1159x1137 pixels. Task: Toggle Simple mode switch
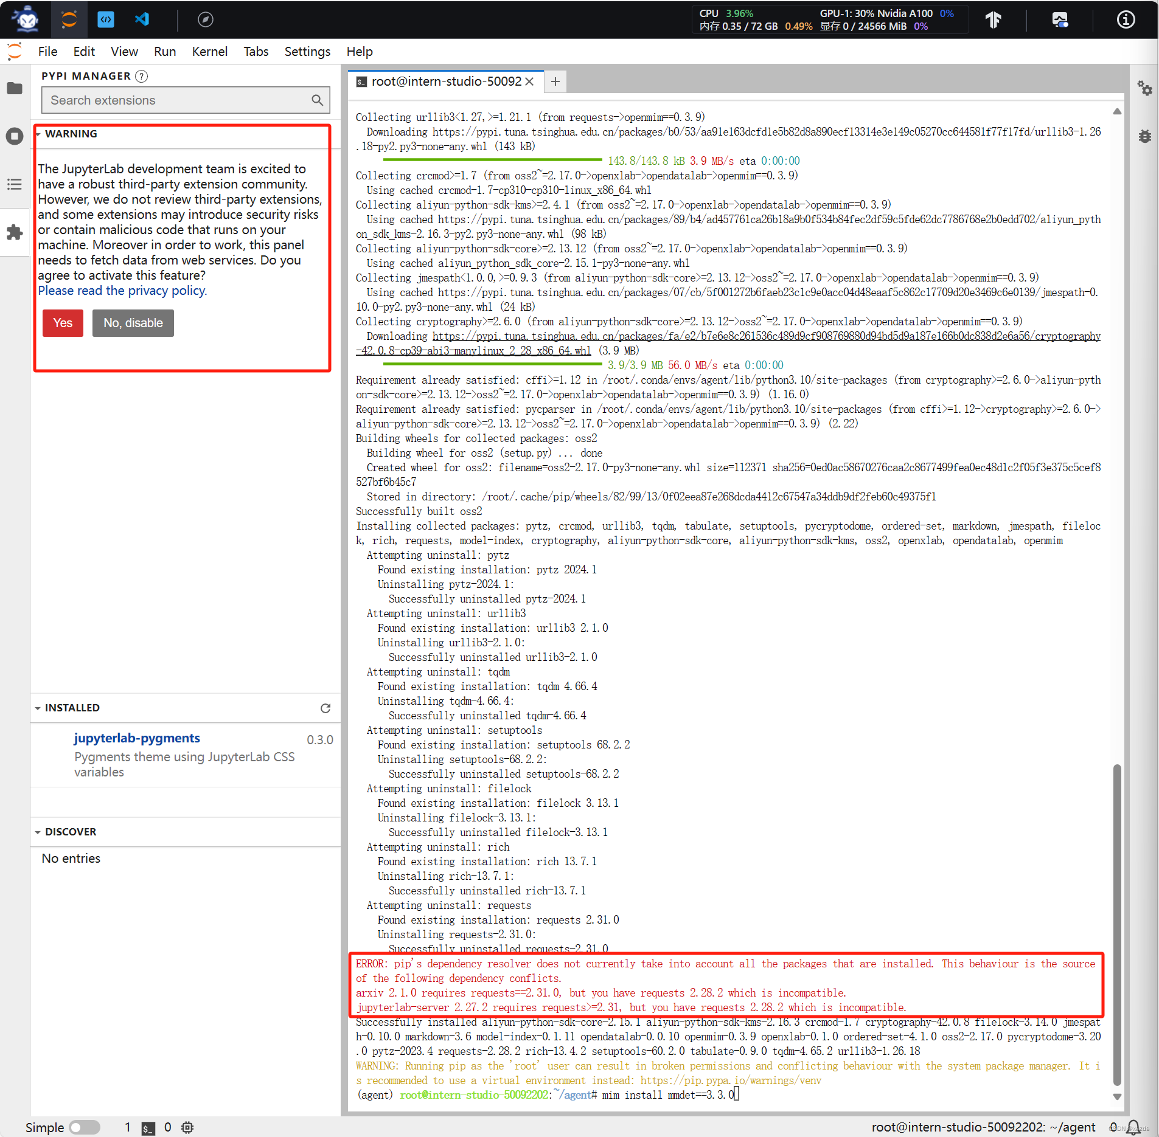pyautogui.click(x=85, y=1128)
